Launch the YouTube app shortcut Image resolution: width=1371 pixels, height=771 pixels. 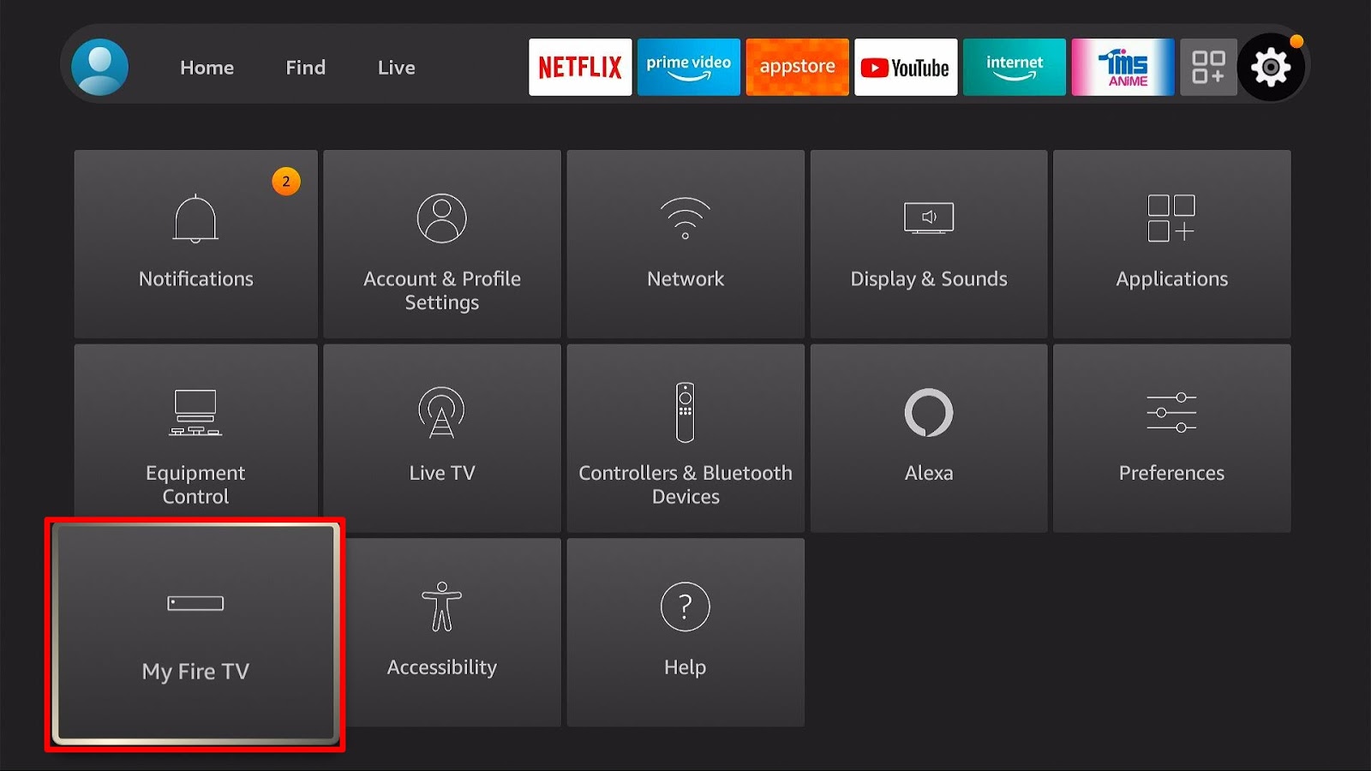[906, 67]
